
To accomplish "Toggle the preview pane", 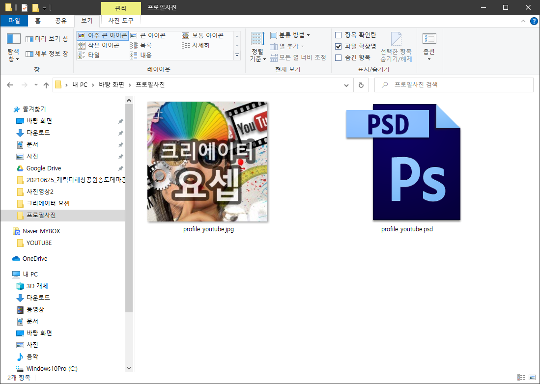I will pyautogui.click(x=47, y=39).
